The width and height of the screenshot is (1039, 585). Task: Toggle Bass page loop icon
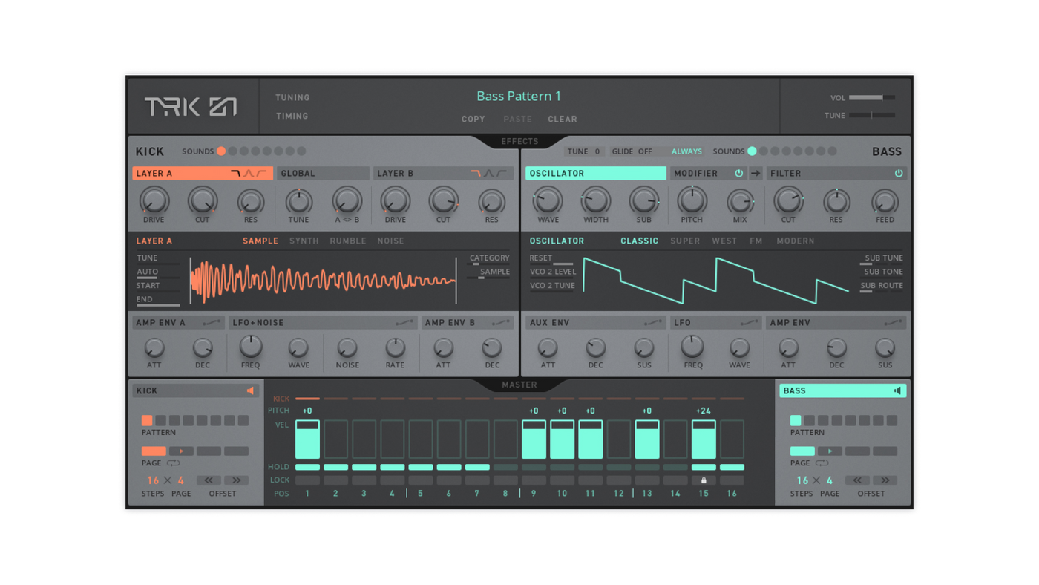click(x=822, y=463)
